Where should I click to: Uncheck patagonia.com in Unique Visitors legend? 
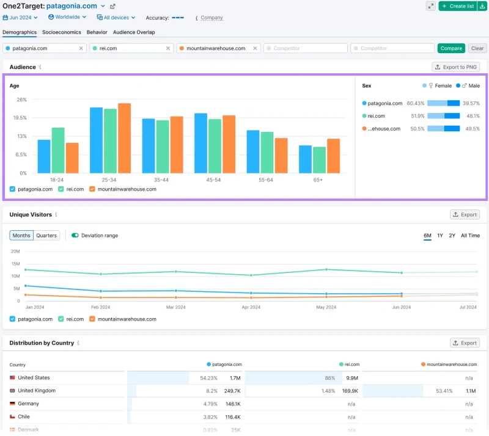point(12,319)
